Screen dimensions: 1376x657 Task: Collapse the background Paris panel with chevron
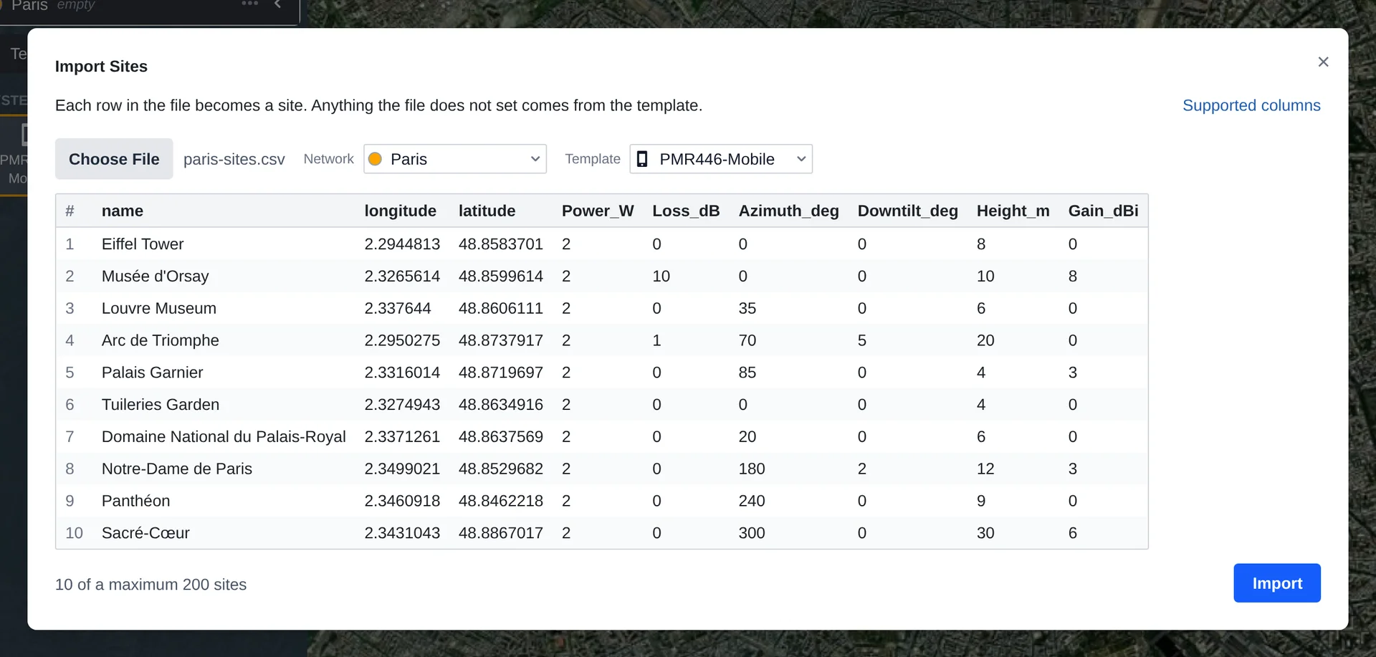coord(277,4)
